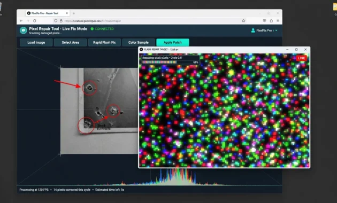Minimize the main browser window
This screenshot has width=337, height=203.
point(260,13)
